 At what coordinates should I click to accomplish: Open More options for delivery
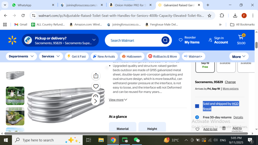230,89
